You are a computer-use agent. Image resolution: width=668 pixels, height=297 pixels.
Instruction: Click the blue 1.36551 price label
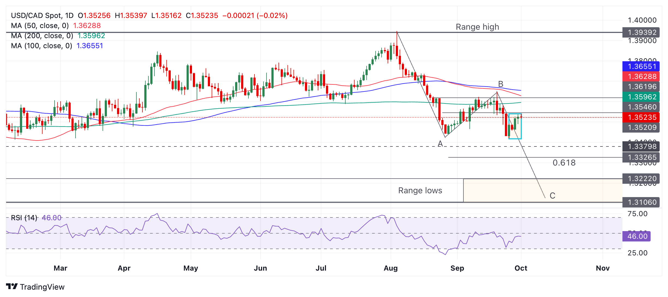(x=641, y=66)
